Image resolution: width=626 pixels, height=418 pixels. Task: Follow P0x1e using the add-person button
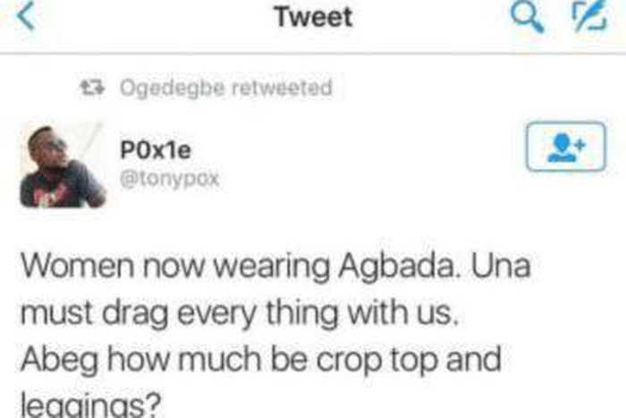pyautogui.click(x=566, y=147)
